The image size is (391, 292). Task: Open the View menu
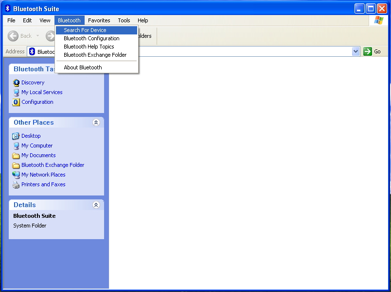coord(45,20)
